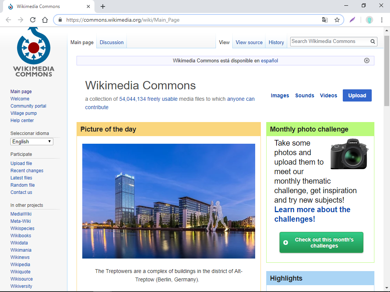Image resolution: width=390 pixels, height=292 pixels.
Task: Click the scrollbar up arrow
Action: click(x=387, y=30)
